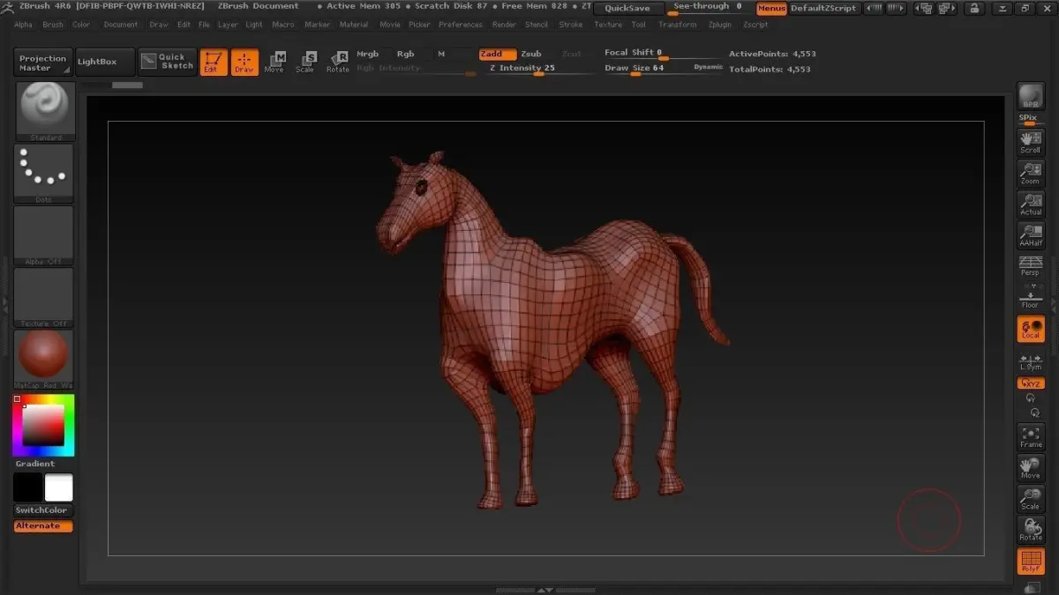Toggle PolyF polyframe display
1059x595 pixels.
(x=1031, y=562)
